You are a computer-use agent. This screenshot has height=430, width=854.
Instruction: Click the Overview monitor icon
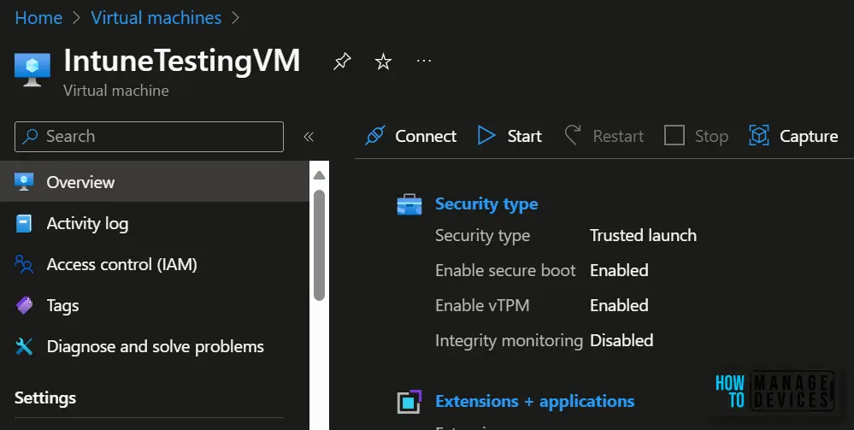pos(24,181)
